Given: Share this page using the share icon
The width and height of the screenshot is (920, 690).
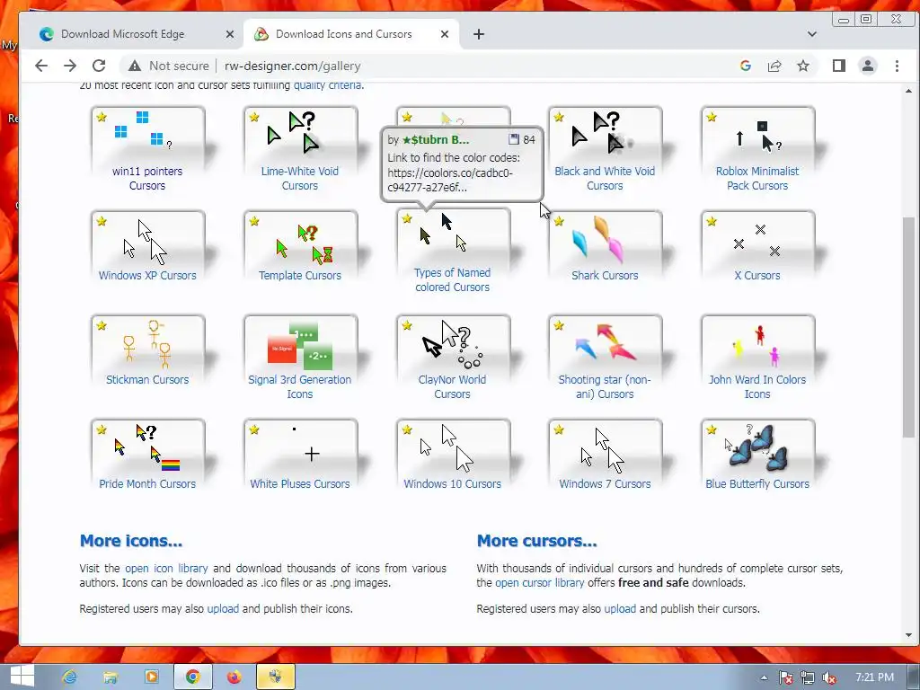Looking at the screenshot, I should click(774, 66).
